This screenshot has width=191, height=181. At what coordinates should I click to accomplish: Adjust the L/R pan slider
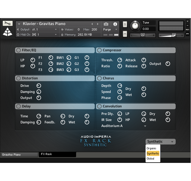coord(143,35)
